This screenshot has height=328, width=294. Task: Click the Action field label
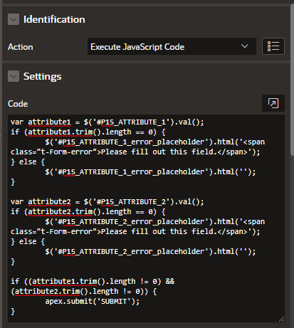pos(21,47)
